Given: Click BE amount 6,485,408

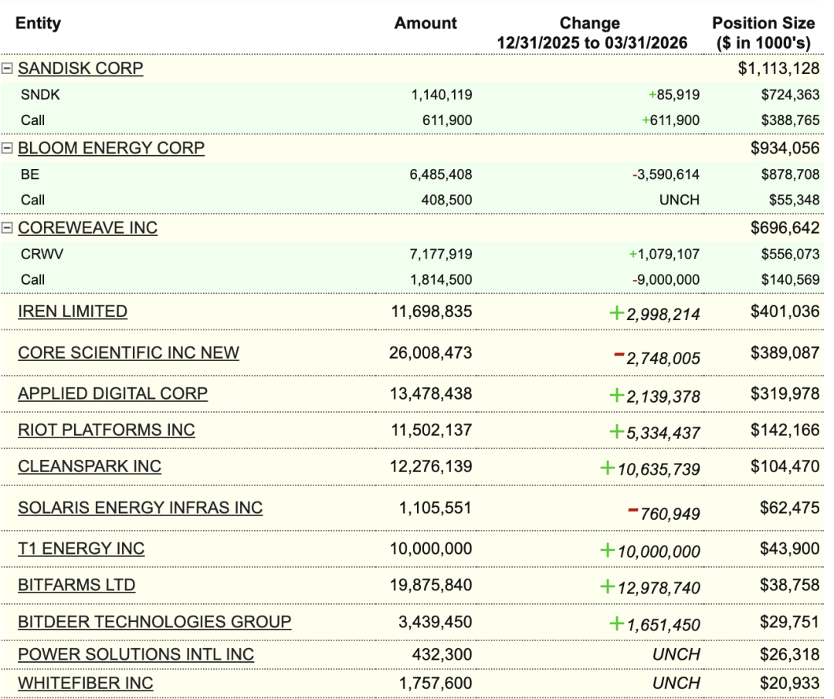Looking at the screenshot, I should tap(441, 174).
